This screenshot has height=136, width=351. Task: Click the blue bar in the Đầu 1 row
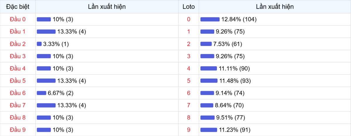46,32
